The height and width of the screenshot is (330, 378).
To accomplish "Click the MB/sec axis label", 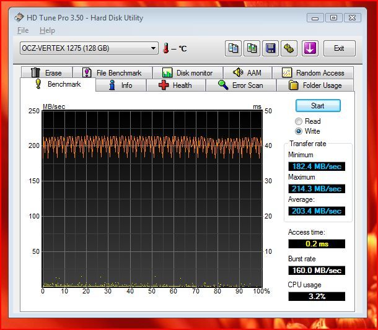I will (x=54, y=106).
